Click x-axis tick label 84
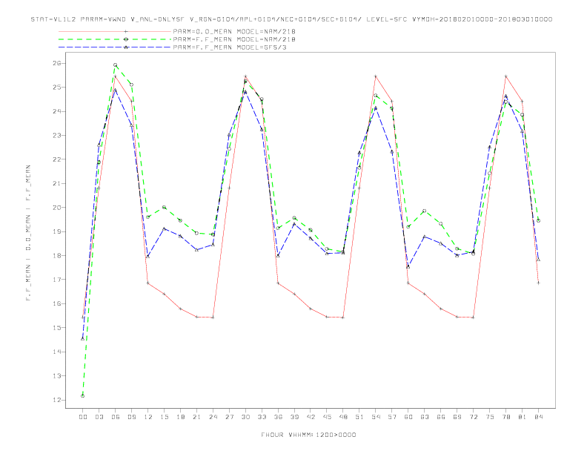 [538, 417]
